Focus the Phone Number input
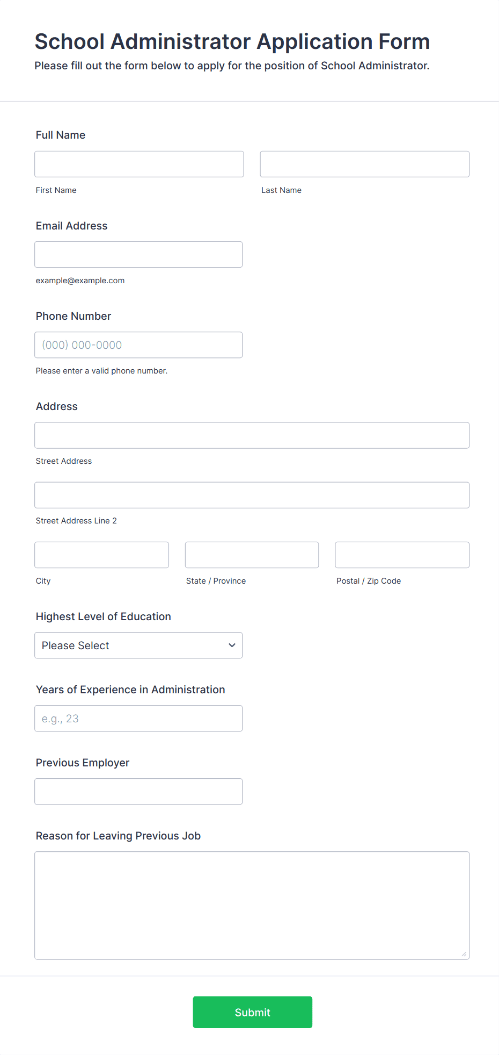The width and height of the screenshot is (499, 1055). point(138,345)
